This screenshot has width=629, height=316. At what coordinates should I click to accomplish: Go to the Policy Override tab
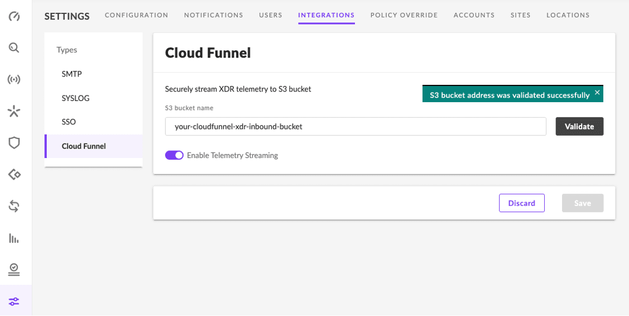pyautogui.click(x=404, y=15)
